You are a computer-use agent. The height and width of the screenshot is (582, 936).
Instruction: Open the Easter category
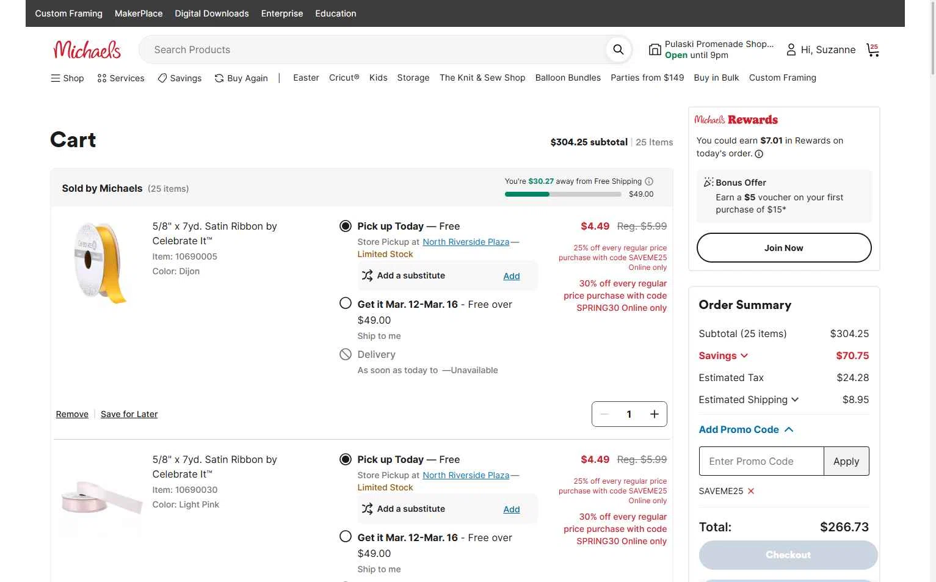[x=306, y=78]
